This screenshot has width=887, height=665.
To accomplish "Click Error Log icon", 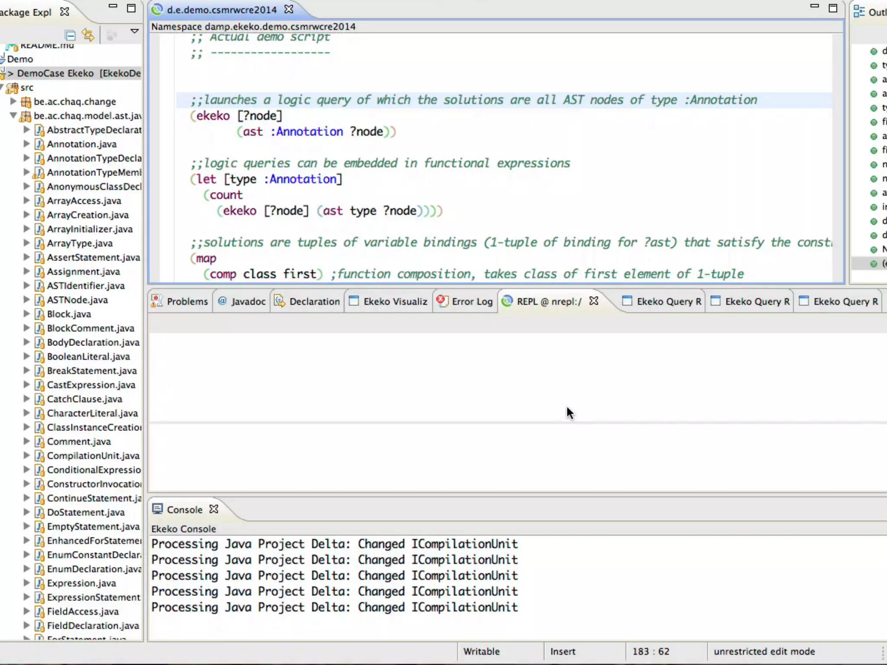I will (x=442, y=301).
